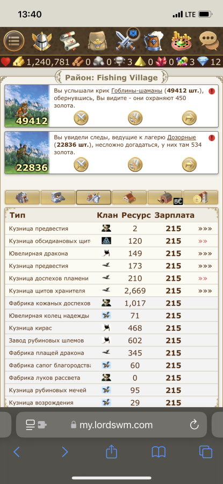Open the beer mug tavern icon

pos(154,41)
